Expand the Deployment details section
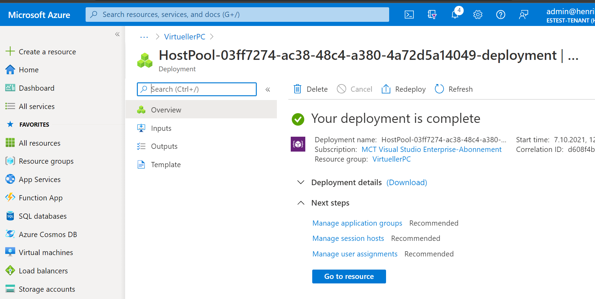Viewport: 595px width, 299px height. (301, 182)
